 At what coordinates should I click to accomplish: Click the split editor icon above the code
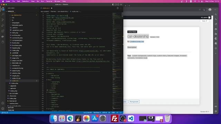[117, 8]
